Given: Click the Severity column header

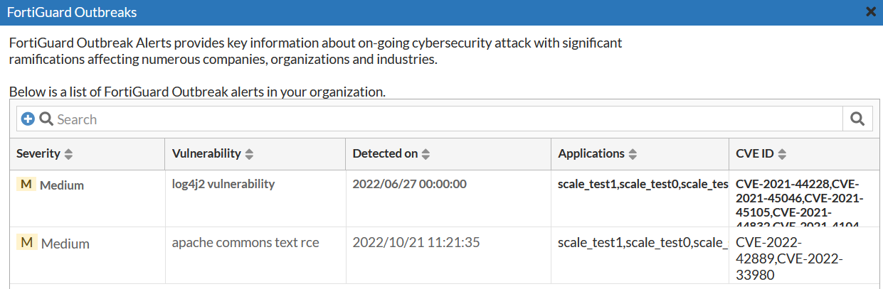Looking at the screenshot, I should 38,154.
